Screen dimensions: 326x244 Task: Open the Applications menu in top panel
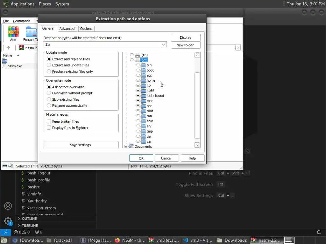point(23,4)
